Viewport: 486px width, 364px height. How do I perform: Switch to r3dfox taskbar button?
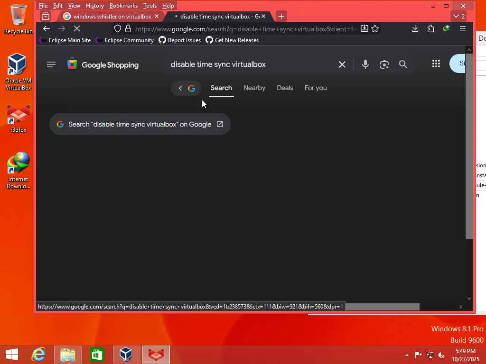click(156, 355)
